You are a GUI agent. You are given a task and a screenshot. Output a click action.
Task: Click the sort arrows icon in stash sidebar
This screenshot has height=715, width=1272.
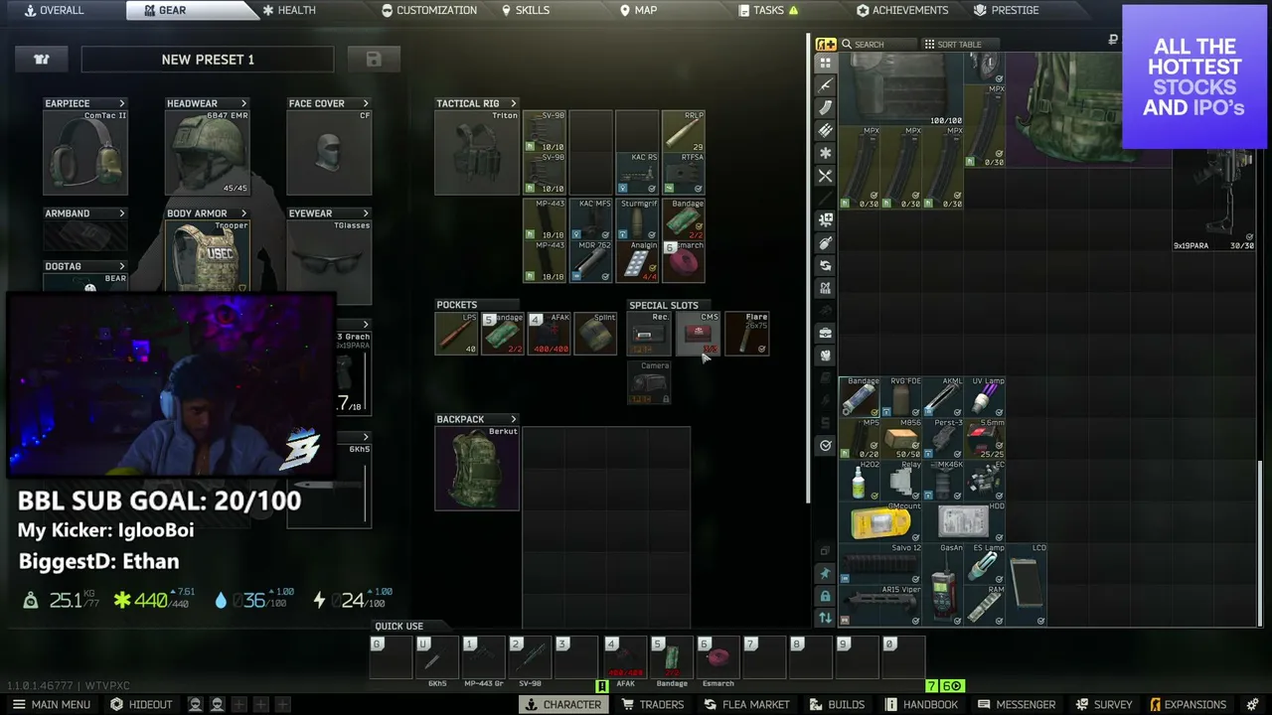825,619
